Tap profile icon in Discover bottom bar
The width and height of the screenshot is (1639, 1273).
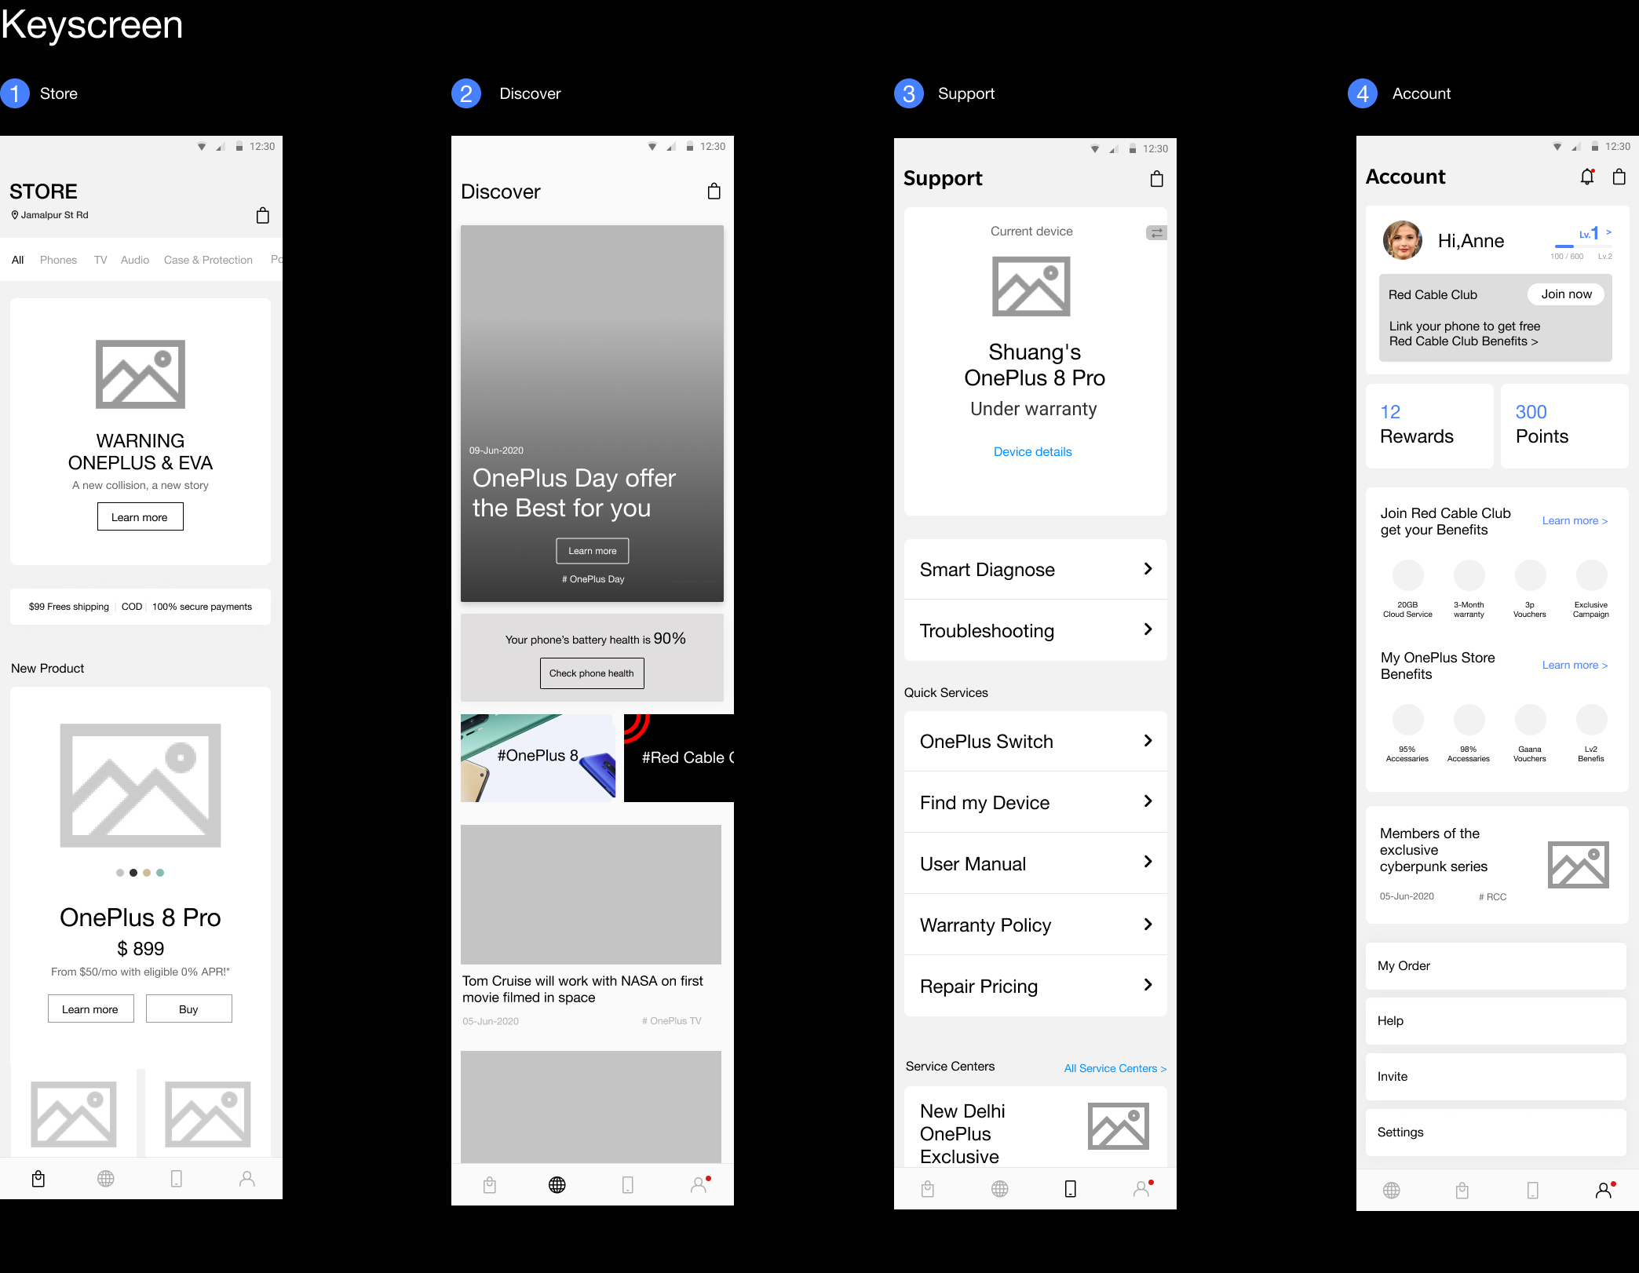699,1184
